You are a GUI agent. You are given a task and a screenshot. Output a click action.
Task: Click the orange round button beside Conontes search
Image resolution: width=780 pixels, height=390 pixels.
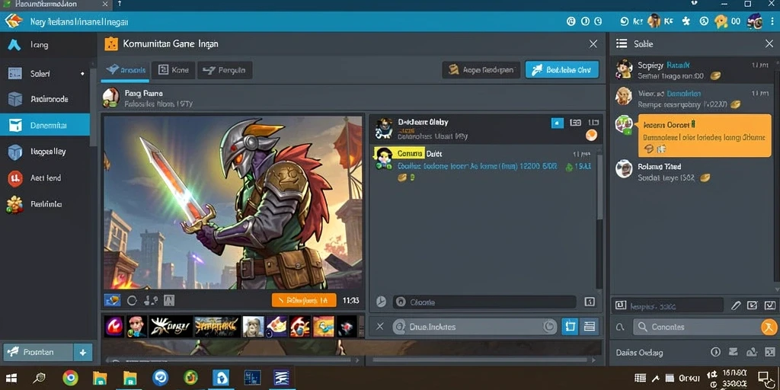(x=769, y=327)
